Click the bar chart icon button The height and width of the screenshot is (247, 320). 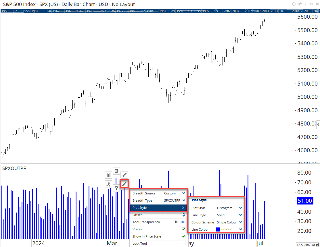[x=108, y=175]
